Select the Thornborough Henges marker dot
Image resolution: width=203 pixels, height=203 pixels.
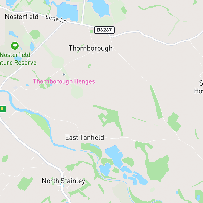64,74
